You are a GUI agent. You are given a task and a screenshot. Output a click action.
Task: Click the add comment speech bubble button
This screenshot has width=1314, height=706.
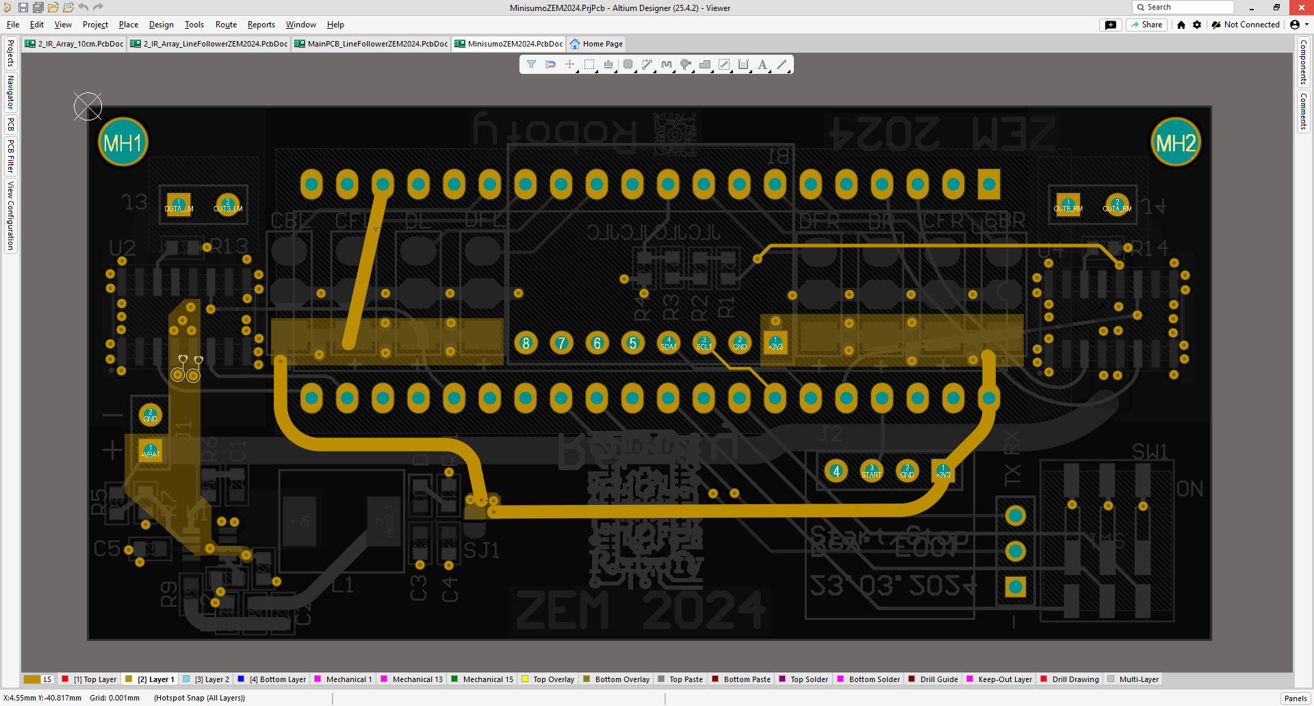[x=1111, y=25]
